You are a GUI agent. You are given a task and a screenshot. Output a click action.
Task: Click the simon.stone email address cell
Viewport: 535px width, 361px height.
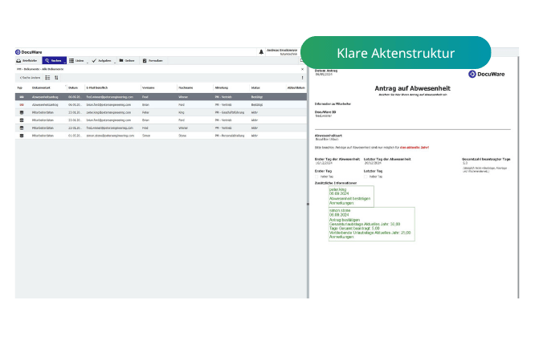coord(110,136)
